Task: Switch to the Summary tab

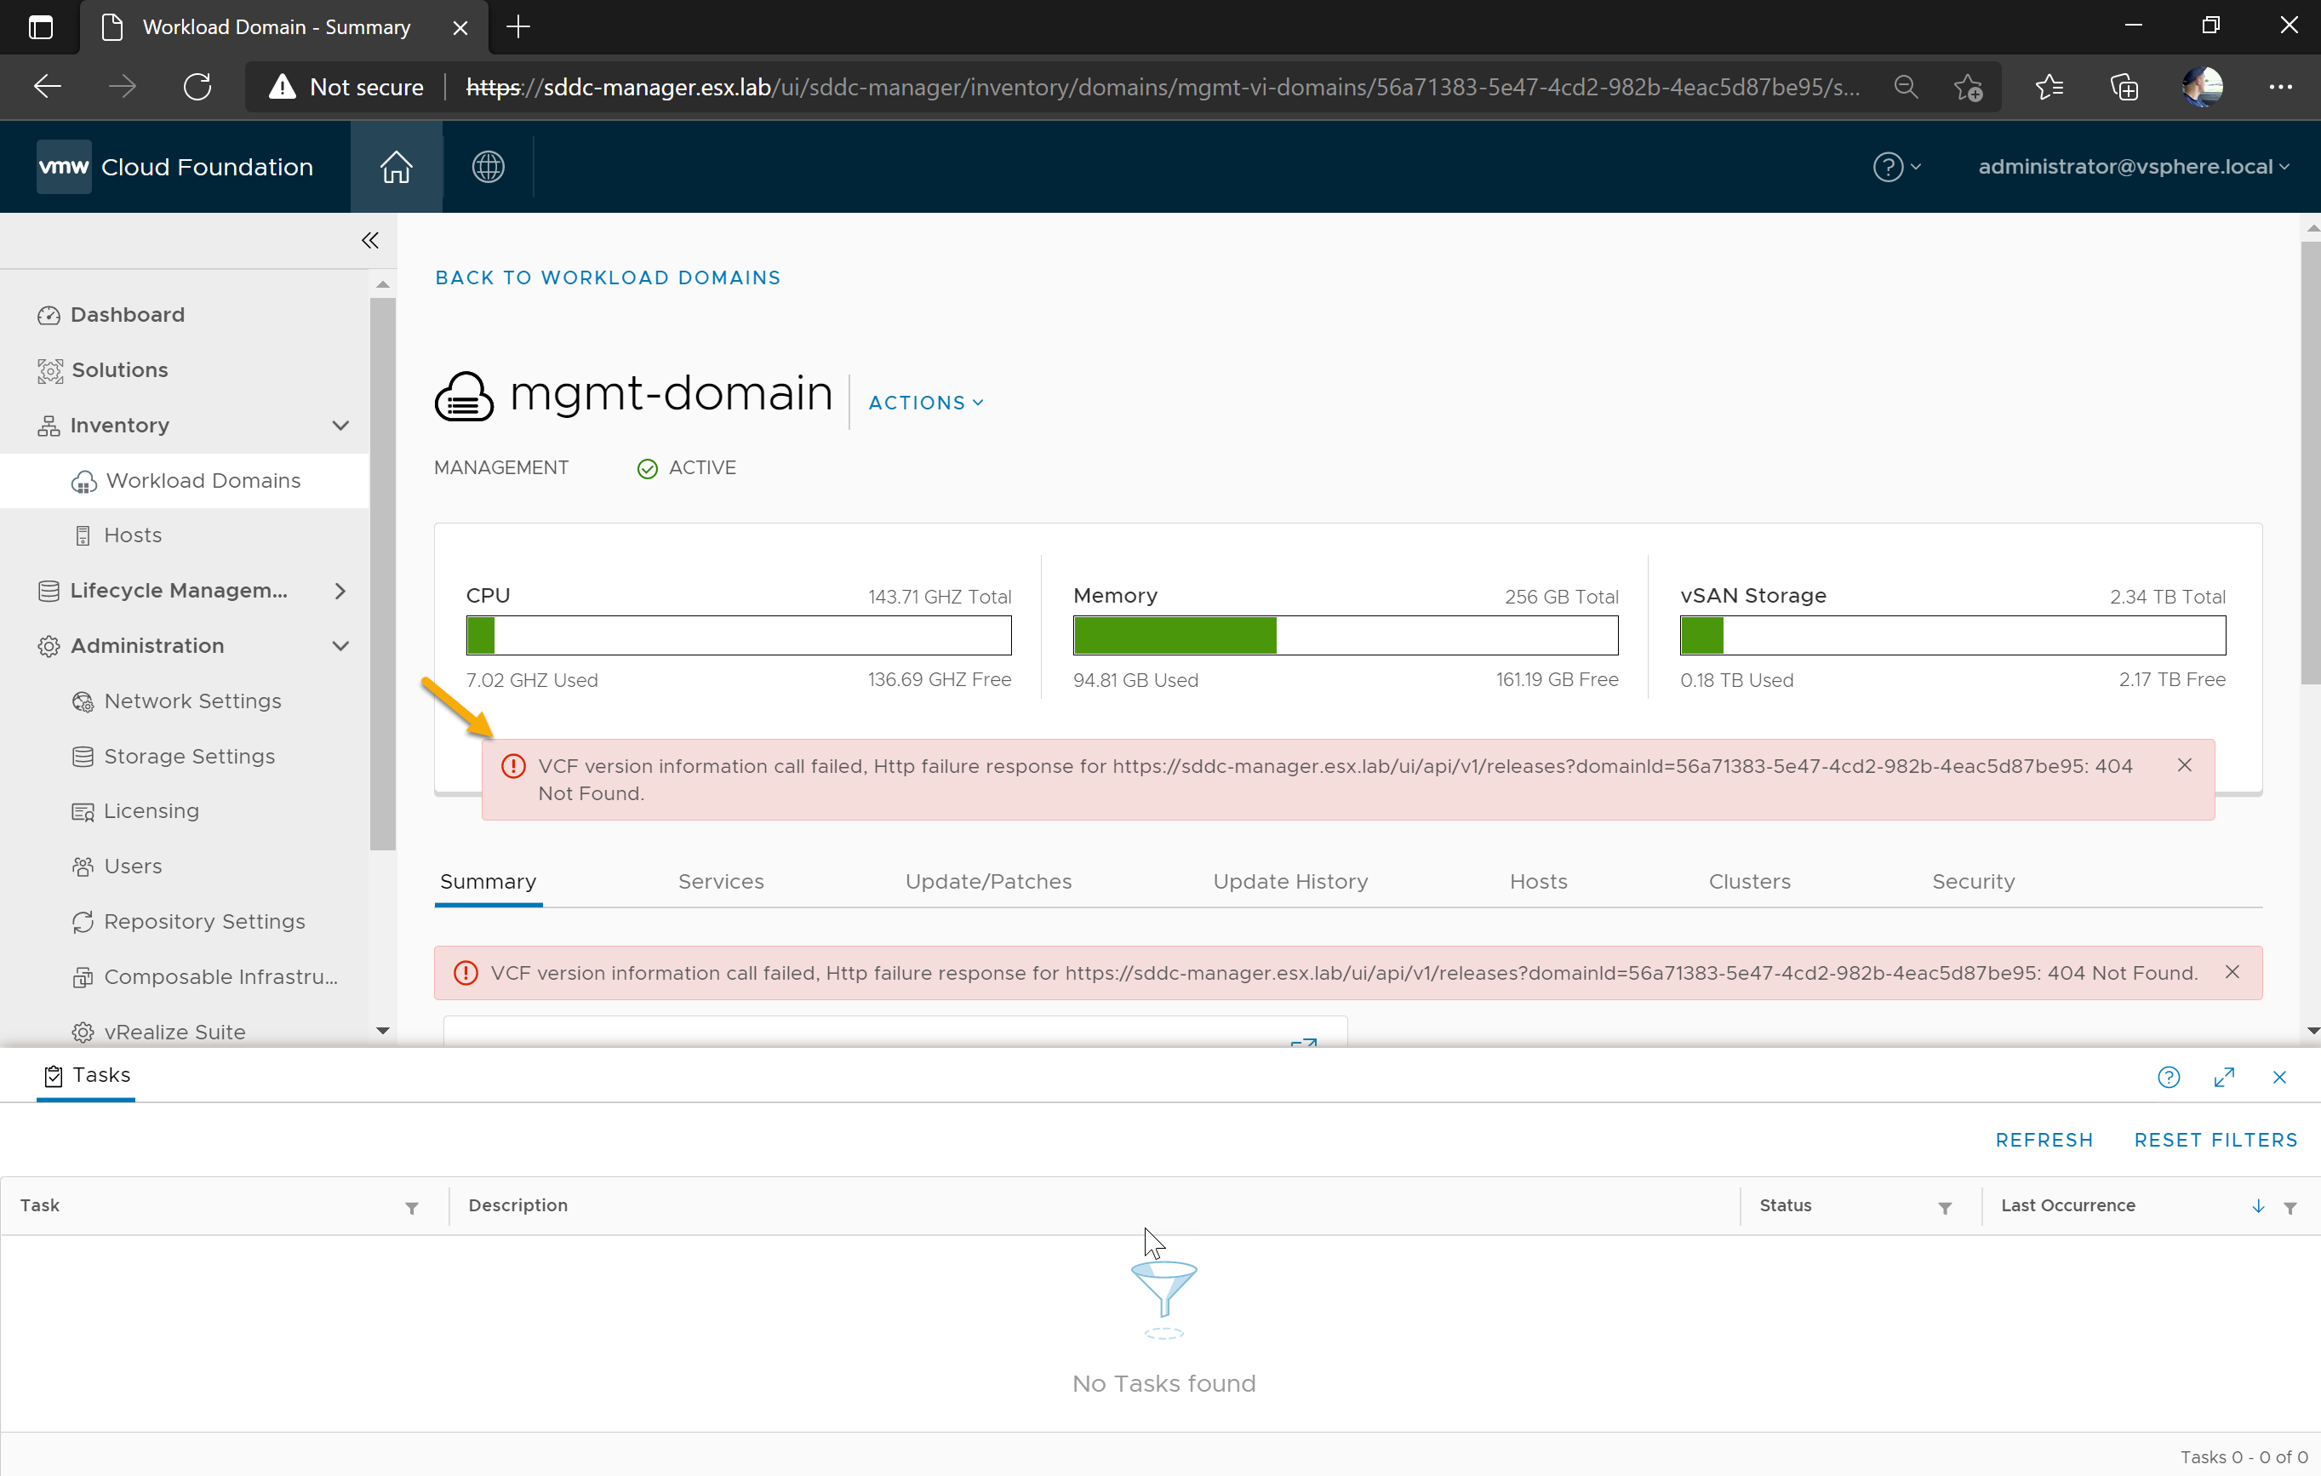Action: pyautogui.click(x=488, y=882)
